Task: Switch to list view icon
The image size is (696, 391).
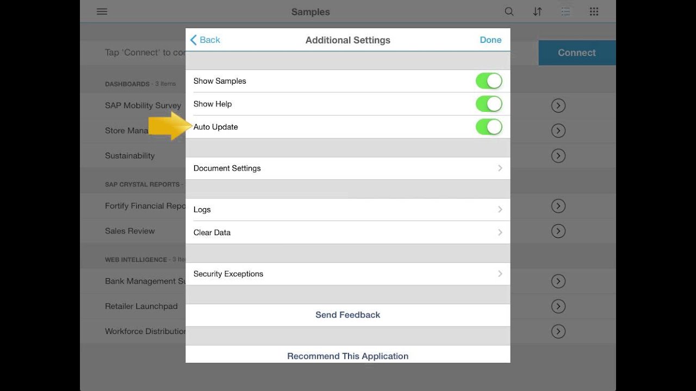Action: (x=565, y=11)
